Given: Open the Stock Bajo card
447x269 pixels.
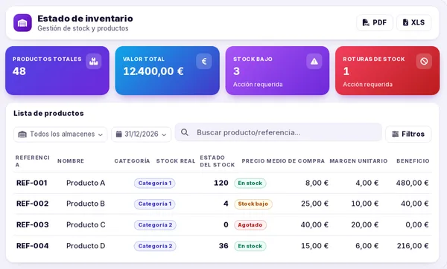Looking at the screenshot, I should pyautogui.click(x=277, y=71).
